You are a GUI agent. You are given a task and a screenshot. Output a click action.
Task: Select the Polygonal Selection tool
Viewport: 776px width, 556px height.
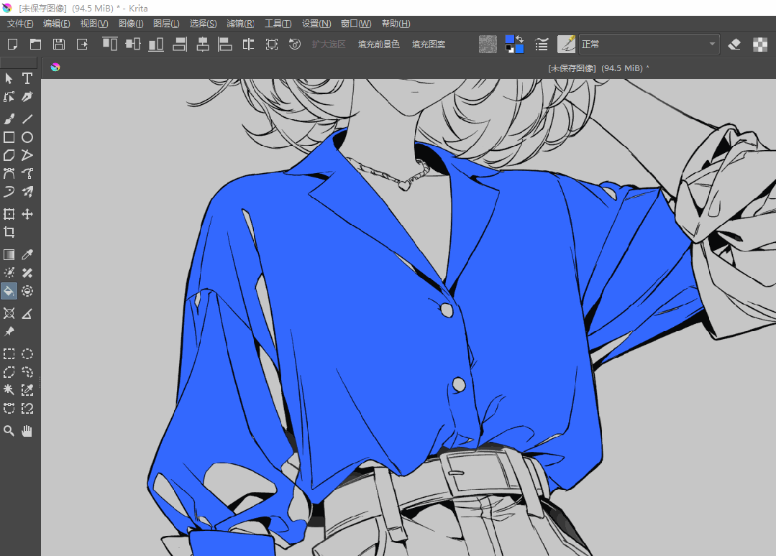pos(9,372)
